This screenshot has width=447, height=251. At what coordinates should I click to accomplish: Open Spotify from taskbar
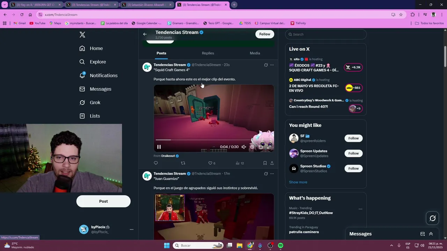click(x=280, y=245)
